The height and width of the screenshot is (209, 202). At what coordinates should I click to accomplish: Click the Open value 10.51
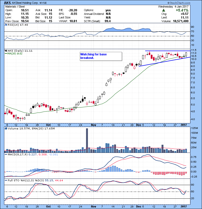coord(25,10)
